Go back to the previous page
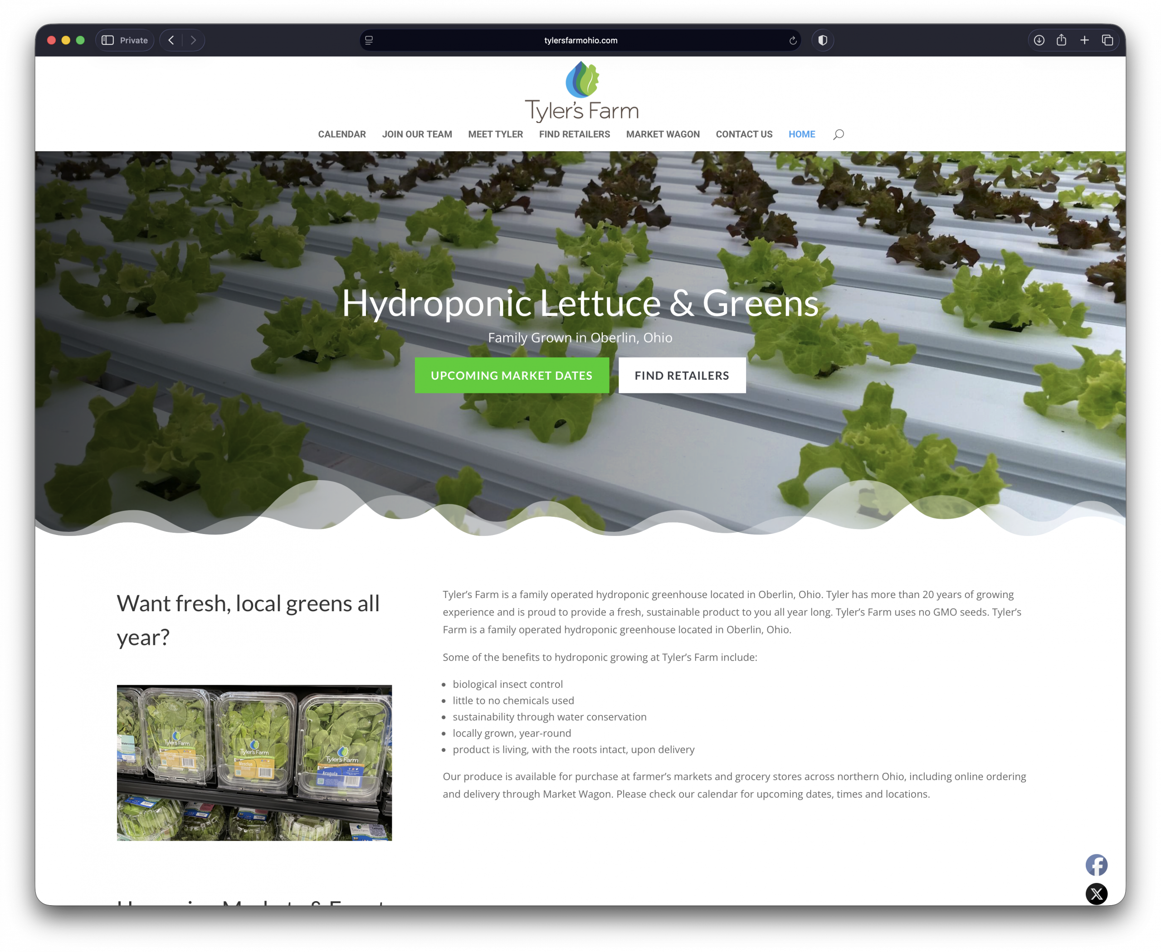Screen dimensions: 1161x952 [x=171, y=40]
